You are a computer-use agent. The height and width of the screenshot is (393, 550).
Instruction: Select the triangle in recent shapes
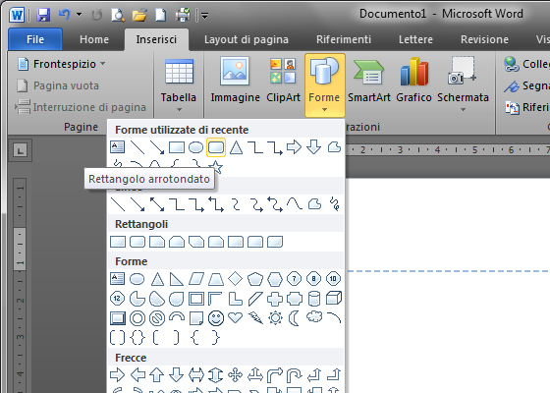point(236,147)
